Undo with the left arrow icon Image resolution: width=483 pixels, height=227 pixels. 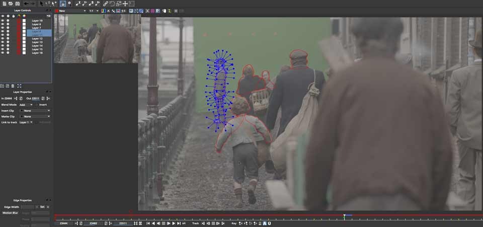[26, 4]
